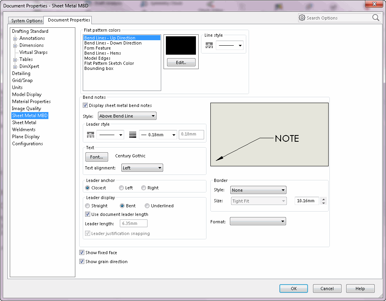Increase border size with up arrow

pyautogui.click(x=324, y=199)
